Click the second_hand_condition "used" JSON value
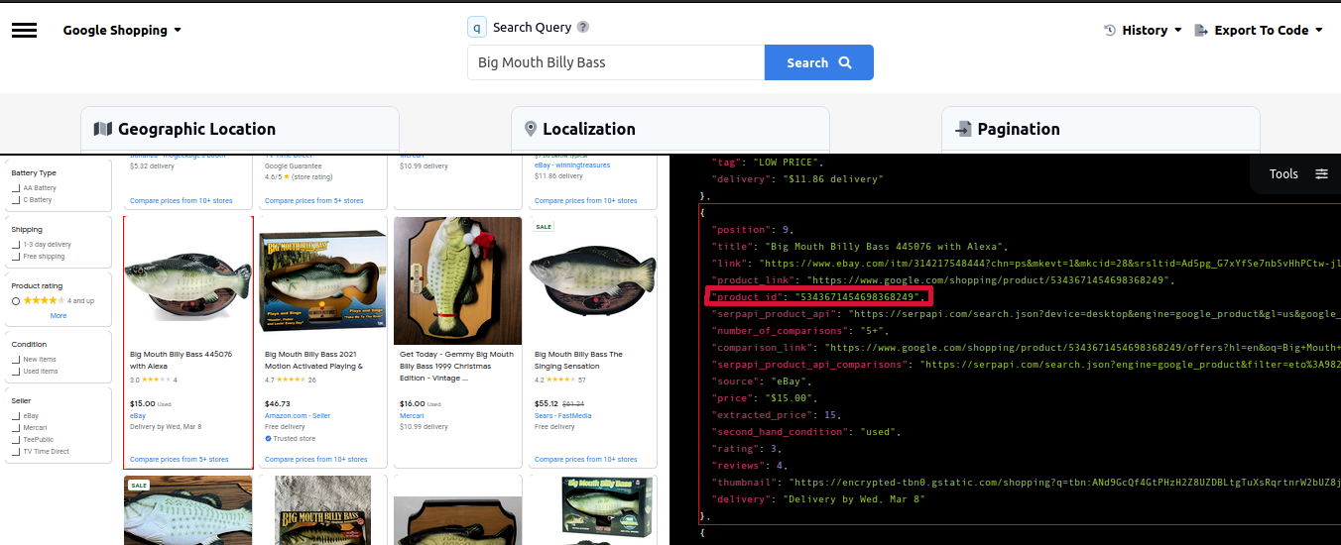 tap(876, 431)
